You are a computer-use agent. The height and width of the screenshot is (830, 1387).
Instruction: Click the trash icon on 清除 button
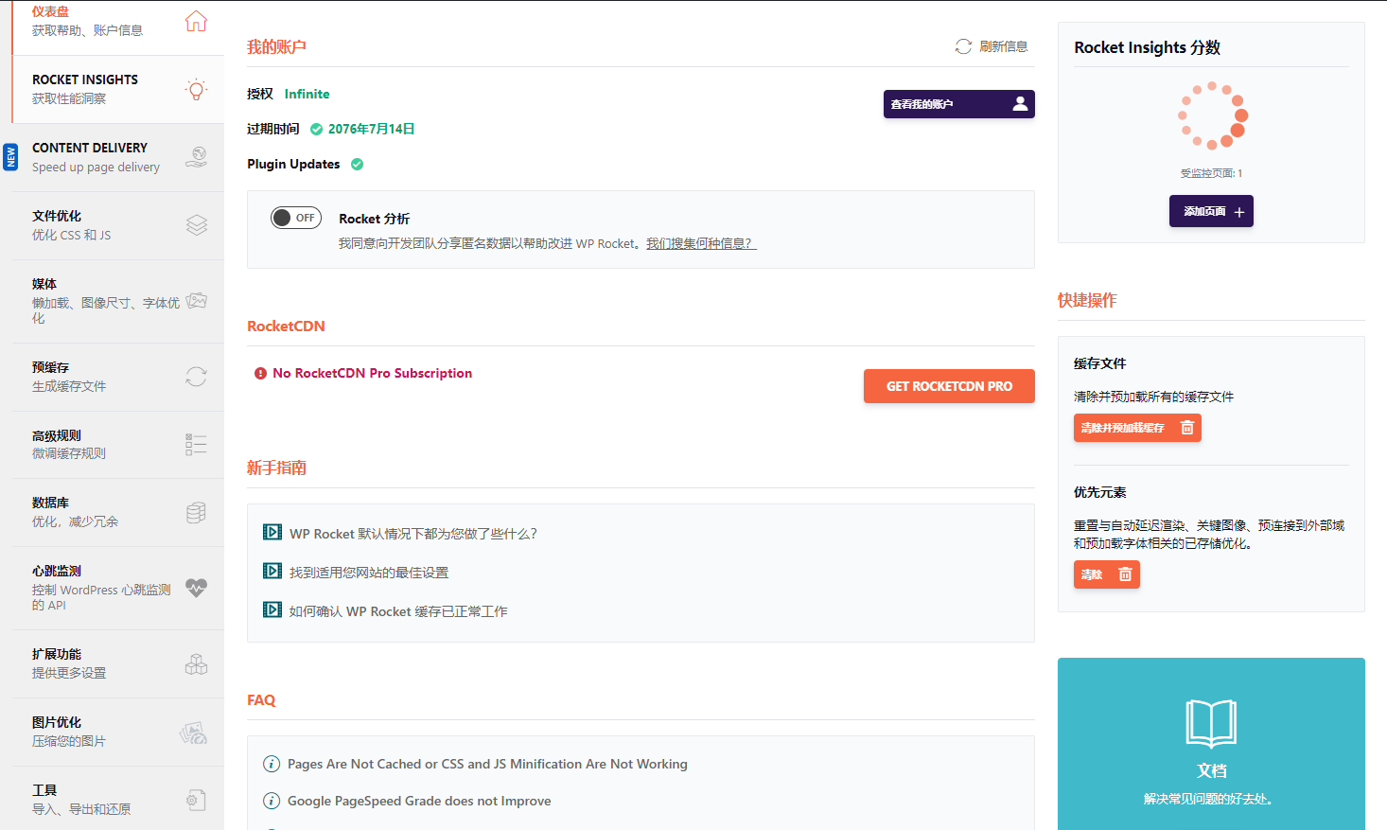pos(1125,574)
